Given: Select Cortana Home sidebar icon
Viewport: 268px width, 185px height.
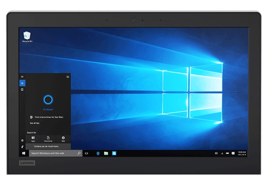Looking at the screenshot, I should click(22, 83).
